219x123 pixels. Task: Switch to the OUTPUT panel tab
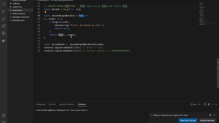pyautogui.click(x=52, y=105)
